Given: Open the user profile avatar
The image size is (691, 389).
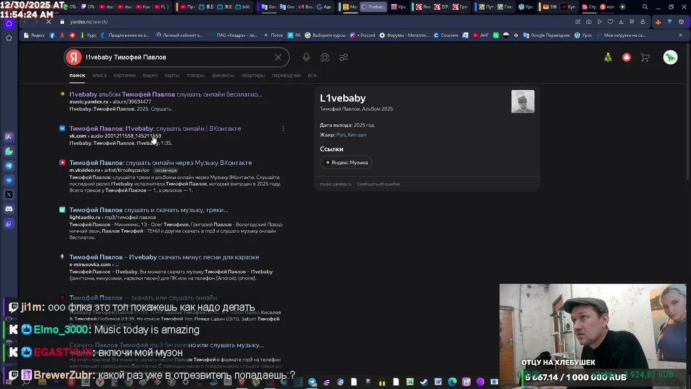Looking at the screenshot, I should (x=670, y=57).
